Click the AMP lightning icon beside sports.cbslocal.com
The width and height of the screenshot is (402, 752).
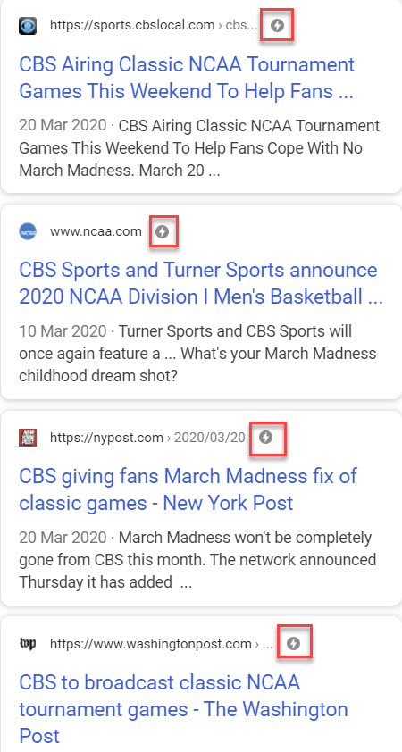click(x=277, y=25)
